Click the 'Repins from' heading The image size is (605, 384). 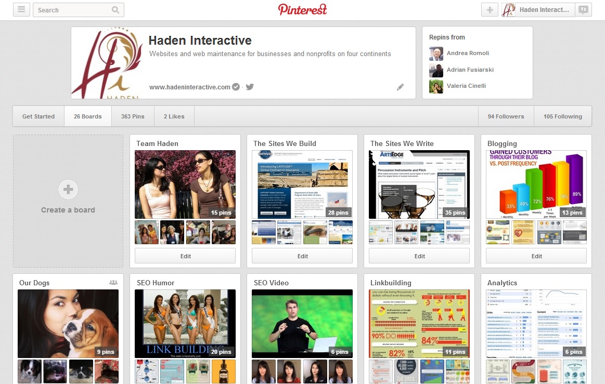click(x=447, y=37)
